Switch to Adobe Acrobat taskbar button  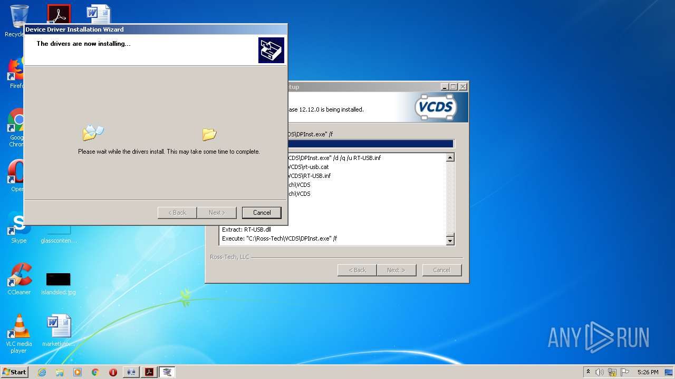[x=149, y=372]
